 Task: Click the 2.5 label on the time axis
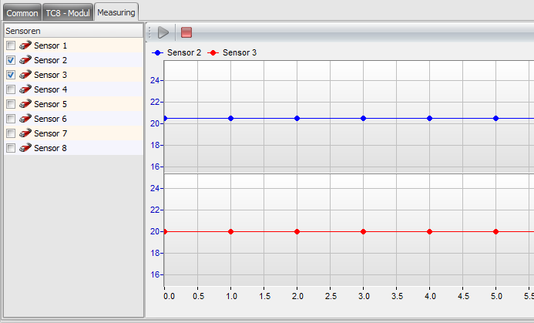click(x=331, y=296)
